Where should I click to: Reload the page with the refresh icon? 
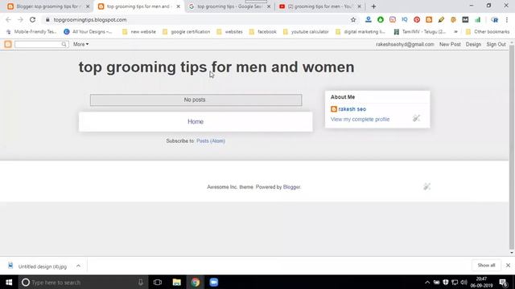32,19
